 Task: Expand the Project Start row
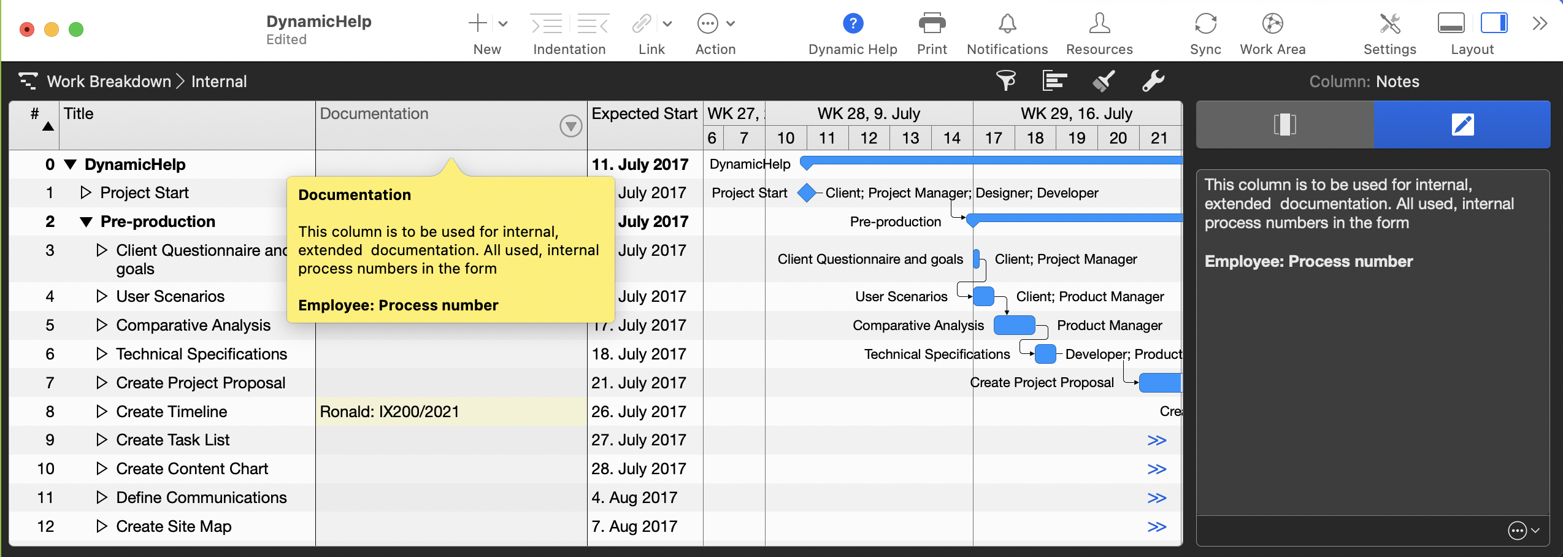85,192
